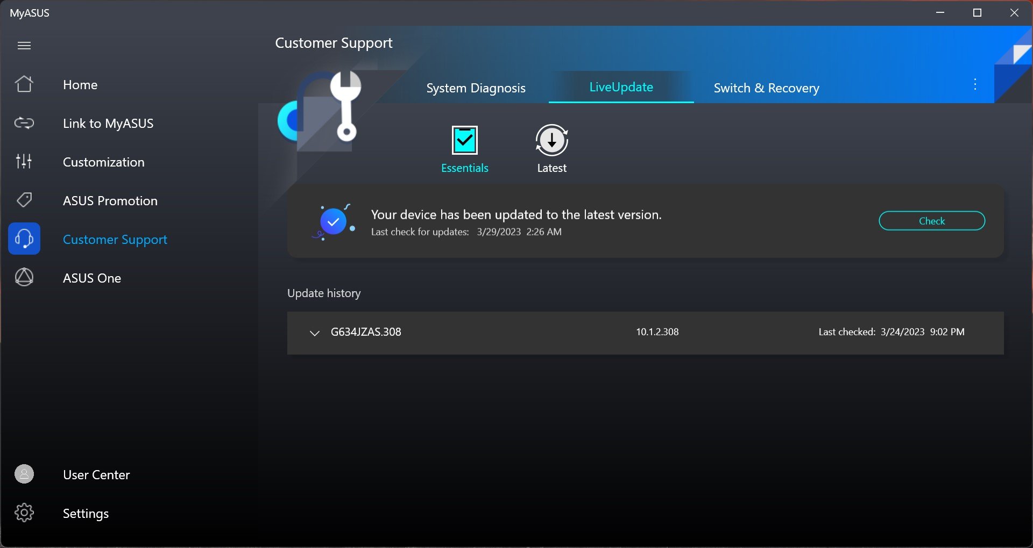Open User Center
Screen dimensions: 1033x548
[x=96, y=475]
